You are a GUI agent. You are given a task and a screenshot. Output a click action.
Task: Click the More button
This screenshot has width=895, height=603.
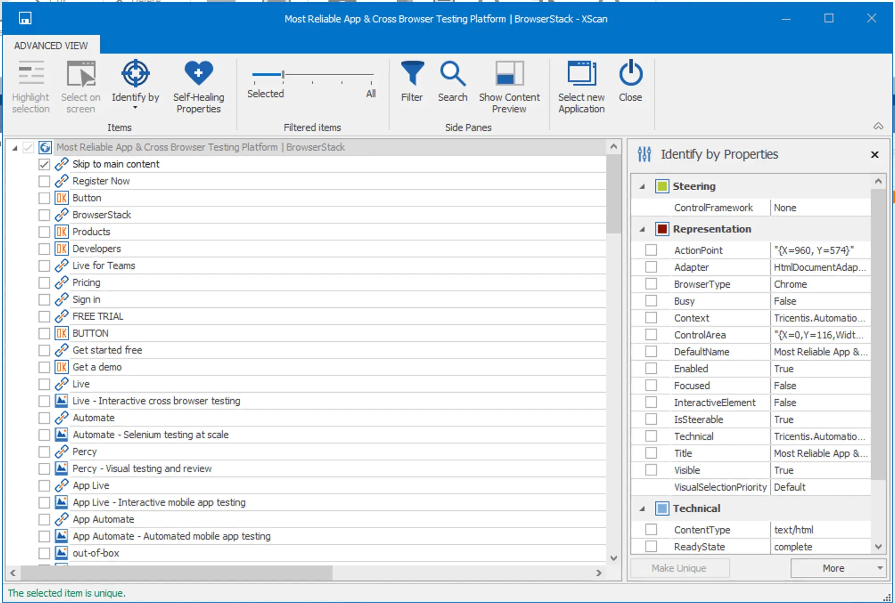833,568
